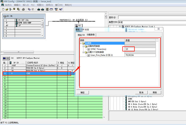Open the 编辑(E) menu
The height and width of the screenshot is (125, 186).
(x=17, y=5)
